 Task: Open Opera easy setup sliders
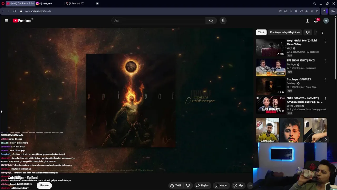pos(312,11)
